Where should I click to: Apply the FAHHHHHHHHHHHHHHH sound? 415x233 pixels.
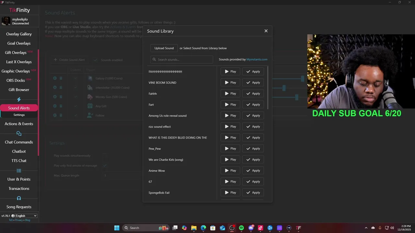(253, 72)
